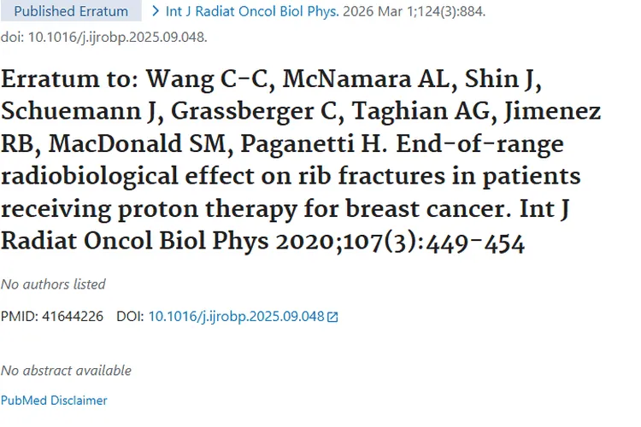The image size is (641, 427).
Task: Click the 'No abstract available' text
Action: 66,370
